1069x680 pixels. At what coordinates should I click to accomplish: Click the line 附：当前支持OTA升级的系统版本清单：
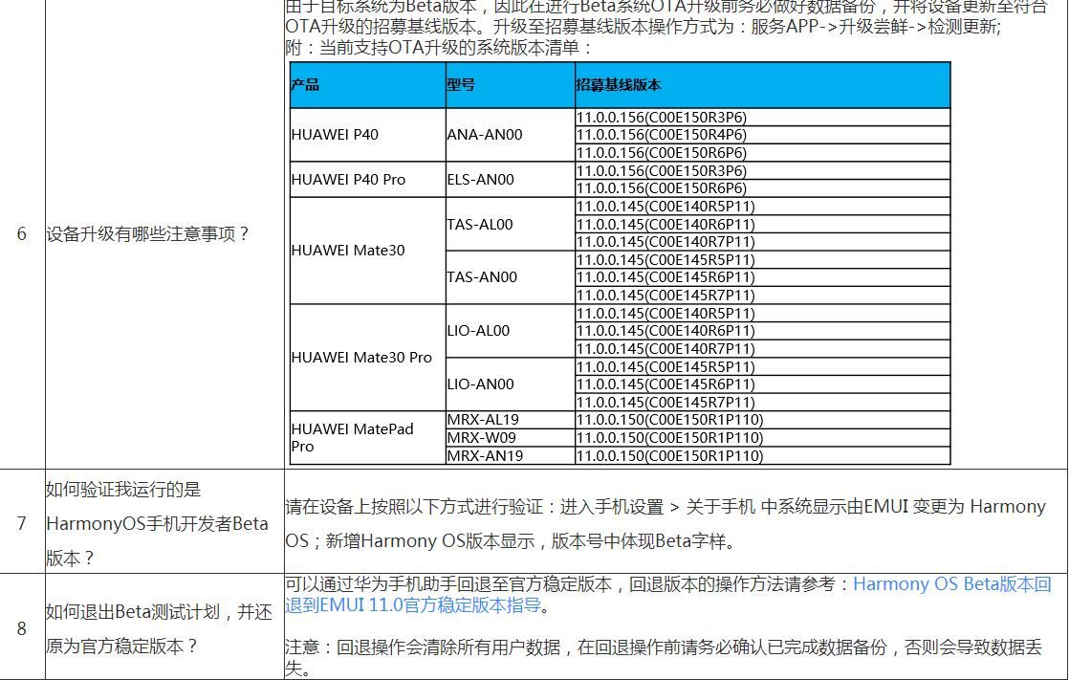(439, 48)
